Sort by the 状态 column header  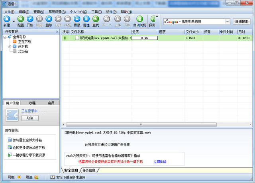click(65, 32)
